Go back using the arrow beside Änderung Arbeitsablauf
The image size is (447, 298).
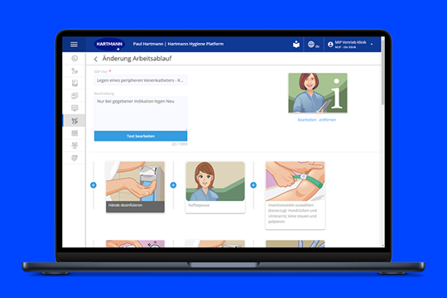coord(96,59)
